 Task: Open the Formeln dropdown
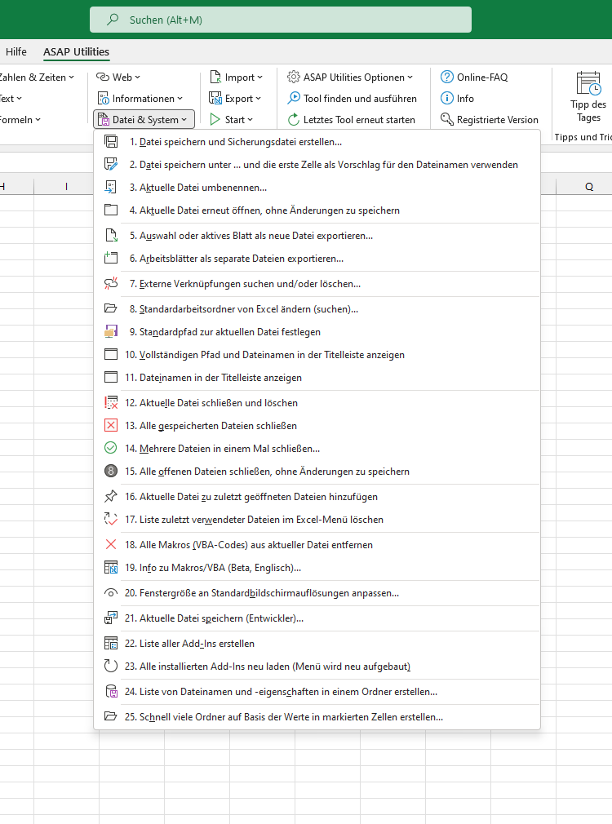(20, 119)
